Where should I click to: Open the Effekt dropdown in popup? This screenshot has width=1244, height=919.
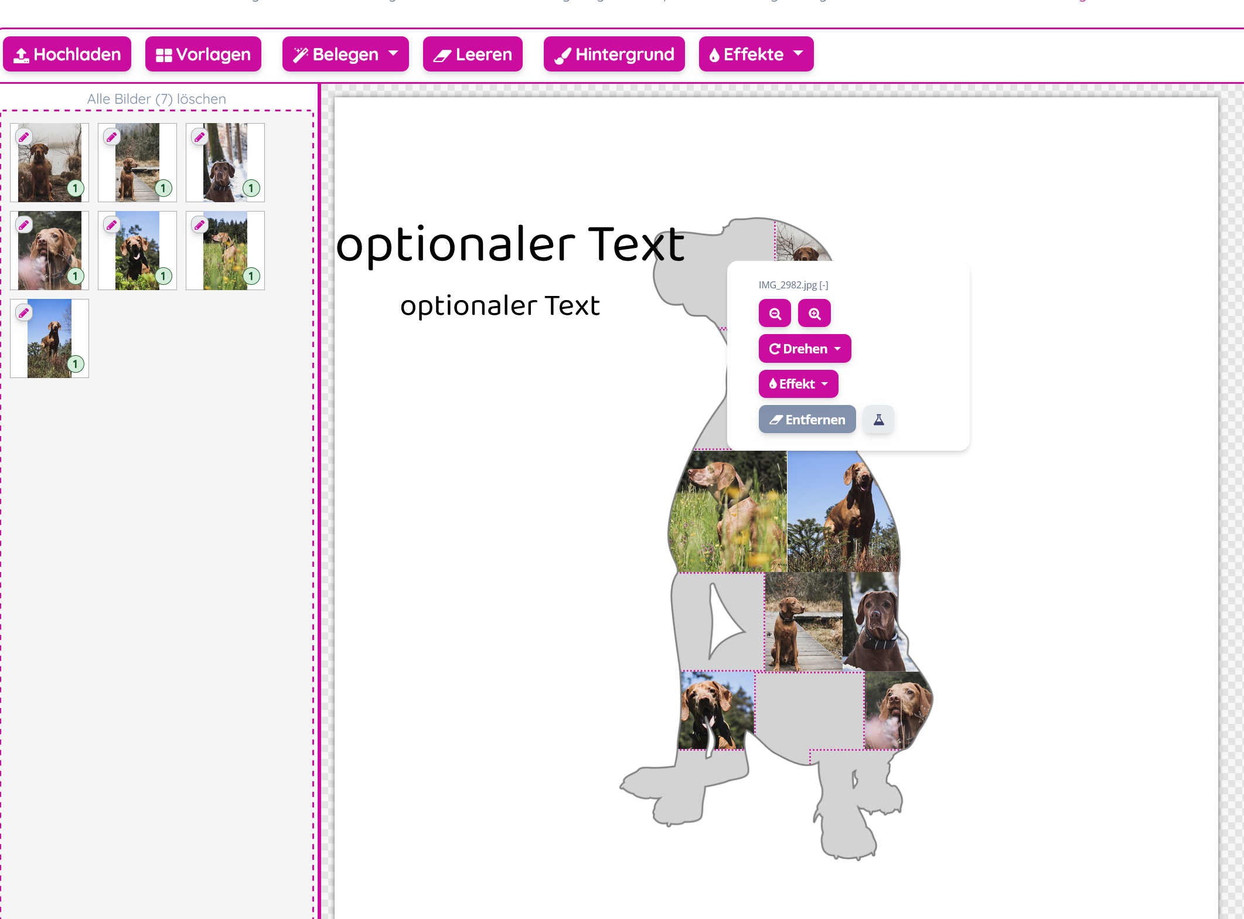click(798, 384)
